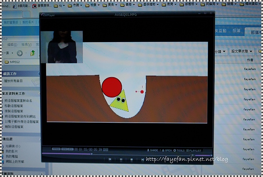
Task: Open the 部落格 bookmarks folder dropdown
Action: pyautogui.click(x=189, y=4)
